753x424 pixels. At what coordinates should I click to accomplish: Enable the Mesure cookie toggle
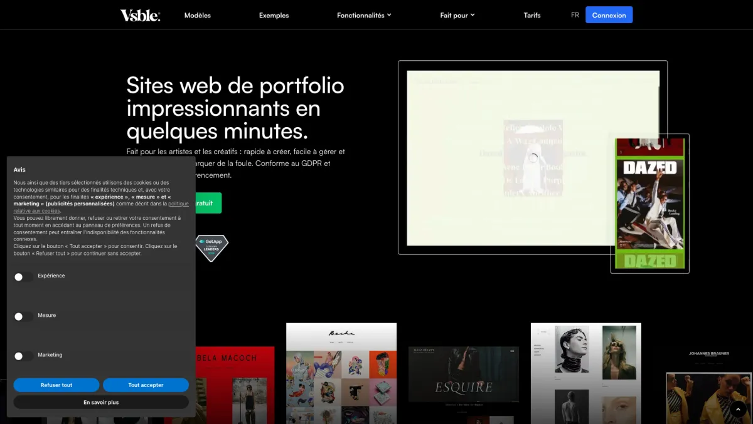click(x=24, y=316)
